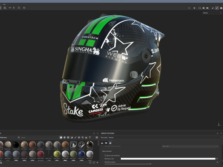Image resolution: width=223 pixels, height=167 pixels.
Task: Filter assets by Filters half-circle icon
Action: pyautogui.click(x=72, y=137)
